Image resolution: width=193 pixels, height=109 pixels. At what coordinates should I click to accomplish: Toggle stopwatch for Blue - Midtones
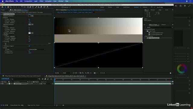pyautogui.click(x=6, y=31)
